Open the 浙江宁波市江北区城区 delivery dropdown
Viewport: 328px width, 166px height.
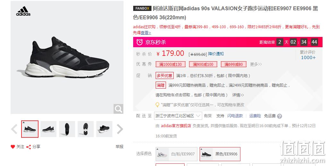point(178,116)
